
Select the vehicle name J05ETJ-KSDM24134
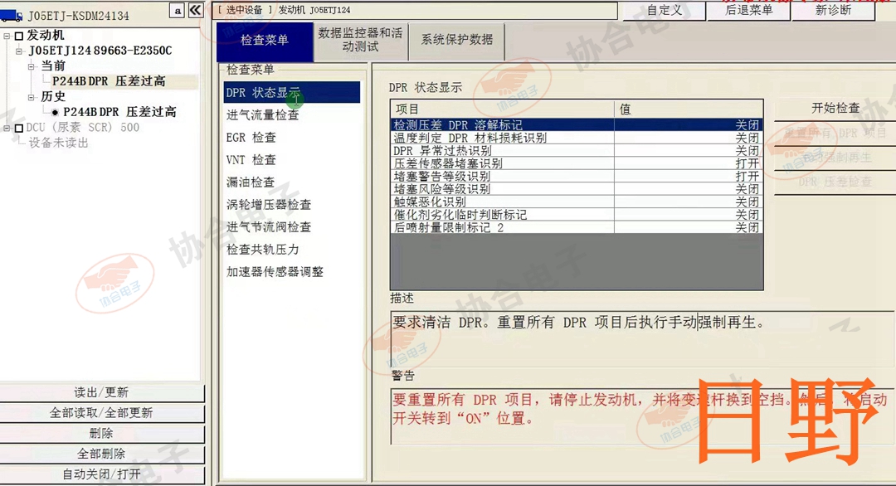click(78, 16)
